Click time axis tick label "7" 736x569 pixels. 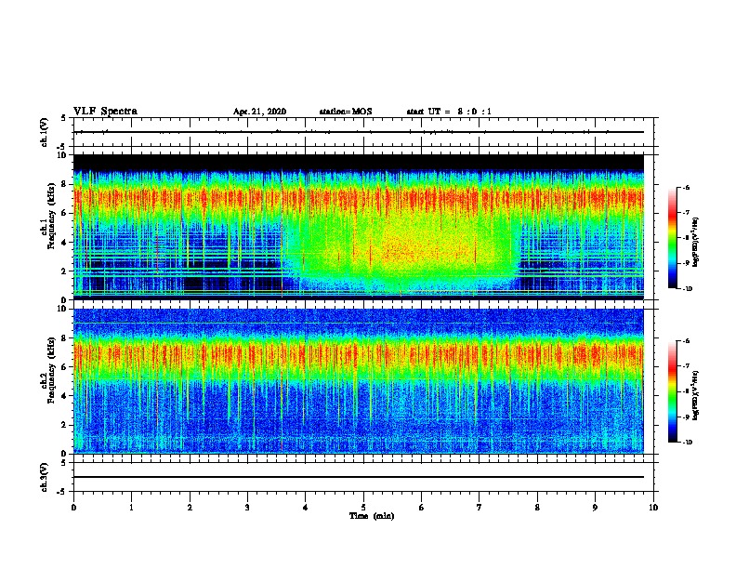click(480, 508)
